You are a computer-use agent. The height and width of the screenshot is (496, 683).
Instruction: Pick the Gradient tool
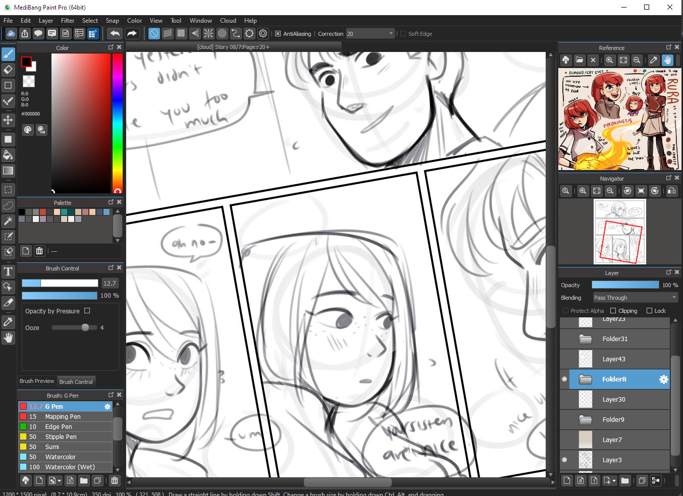pyautogui.click(x=8, y=171)
